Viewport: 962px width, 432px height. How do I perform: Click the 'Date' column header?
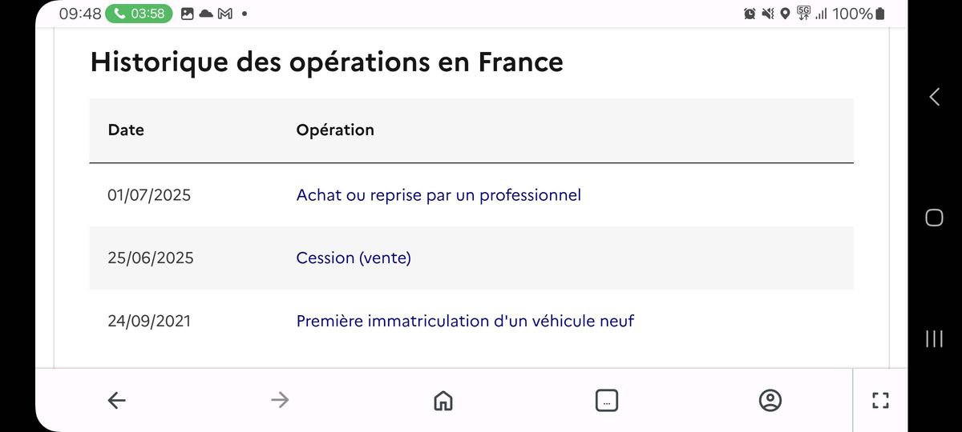(126, 130)
